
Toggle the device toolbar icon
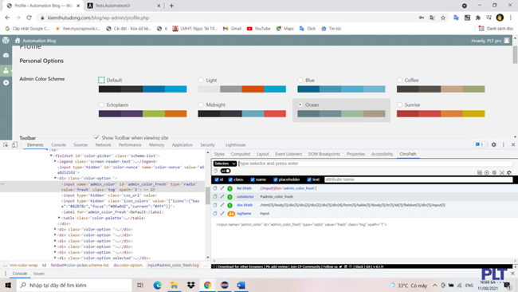[14, 145]
